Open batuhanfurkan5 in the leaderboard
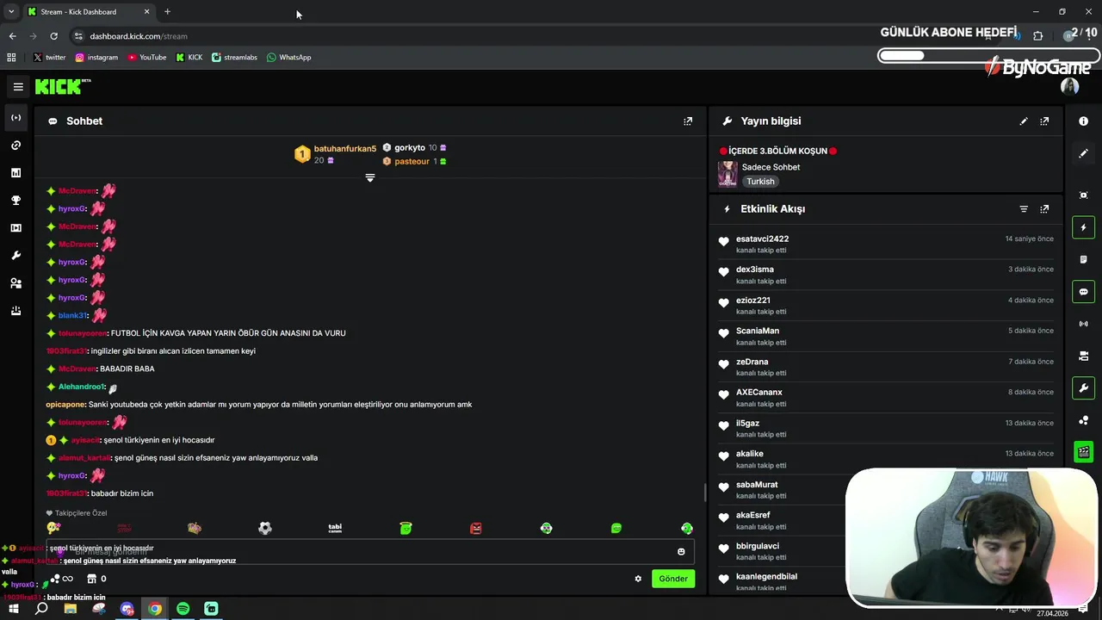Viewport: 1102px width, 620px height. pos(344,149)
